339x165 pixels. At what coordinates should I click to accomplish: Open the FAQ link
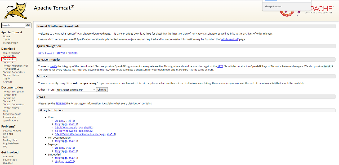coord(5,137)
